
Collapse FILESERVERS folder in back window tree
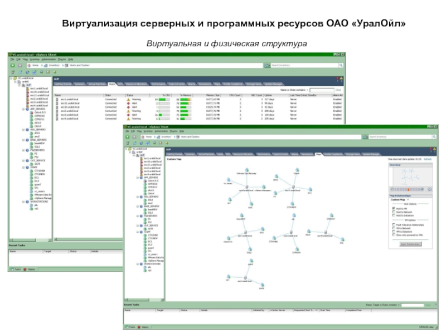[23, 150]
